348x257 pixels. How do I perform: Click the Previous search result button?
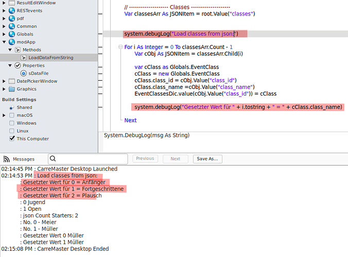(x=145, y=159)
